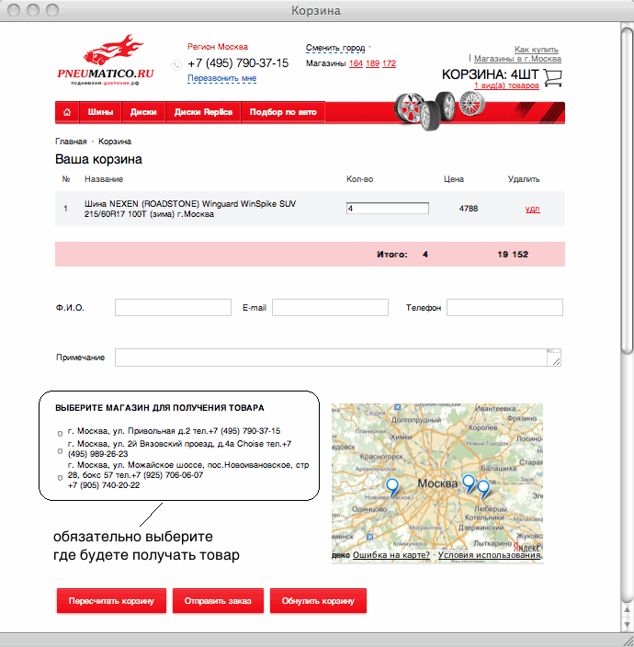Click the Регион Москва label
This screenshot has width=634, height=647.
[x=218, y=47]
